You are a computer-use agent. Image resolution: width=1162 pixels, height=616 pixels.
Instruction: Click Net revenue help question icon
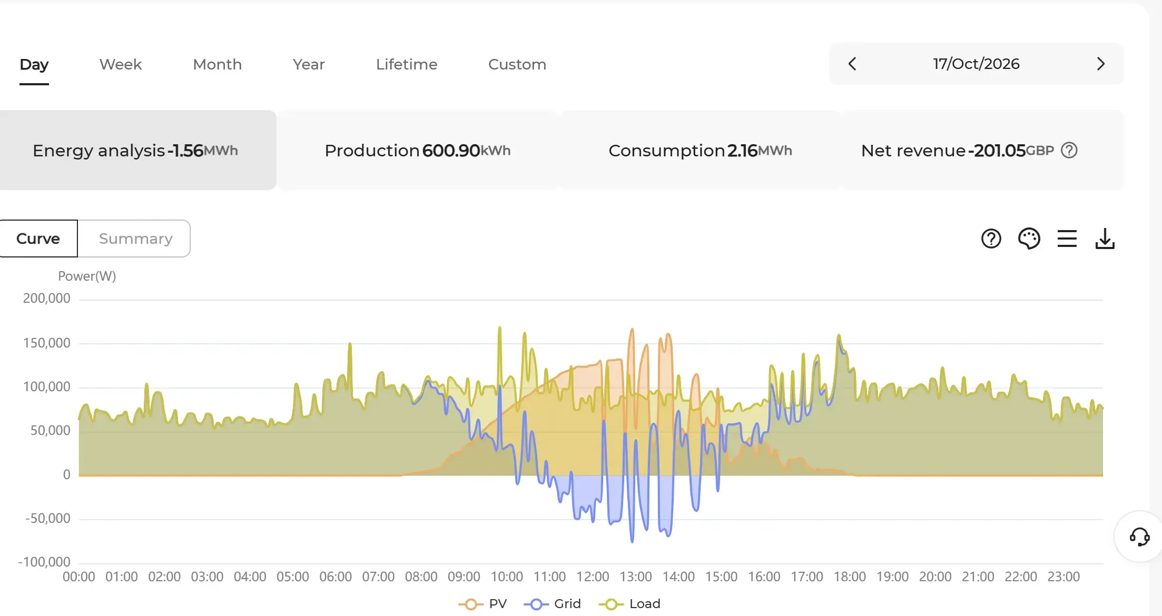(x=1069, y=151)
